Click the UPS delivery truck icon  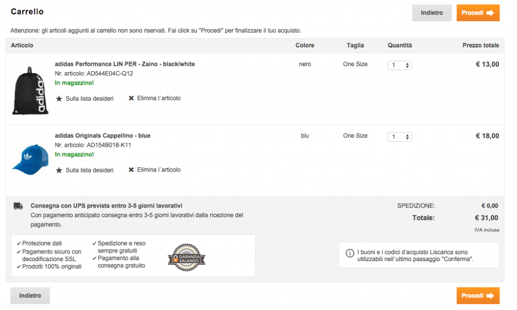(18, 206)
